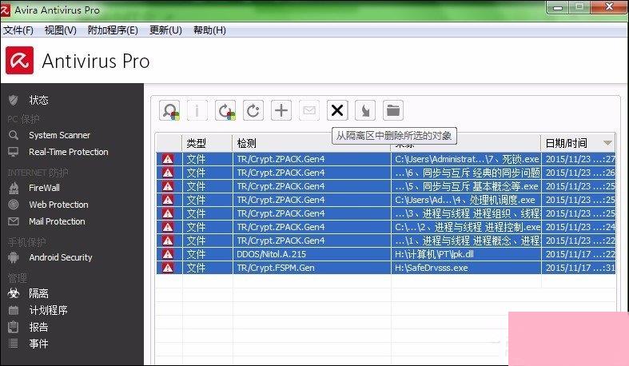
Task: Open the 事件 events section
Action: 38,344
